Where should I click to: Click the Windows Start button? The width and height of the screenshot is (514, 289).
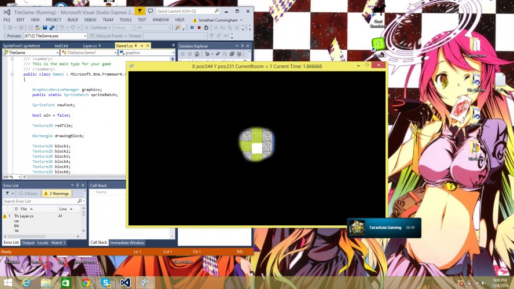click(x=8, y=282)
